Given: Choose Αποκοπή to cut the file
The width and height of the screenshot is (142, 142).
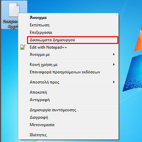Looking at the screenshot, I should tap(38, 92).
